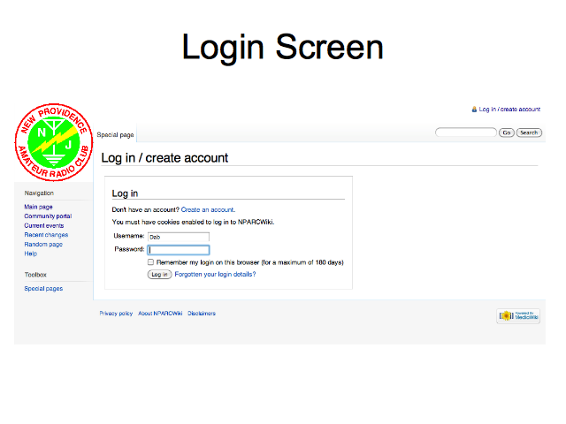566x424 pixels.
Task: Click the Powered by MediaWiki badge
Action: pyautogui.click(x=518, y=315)
